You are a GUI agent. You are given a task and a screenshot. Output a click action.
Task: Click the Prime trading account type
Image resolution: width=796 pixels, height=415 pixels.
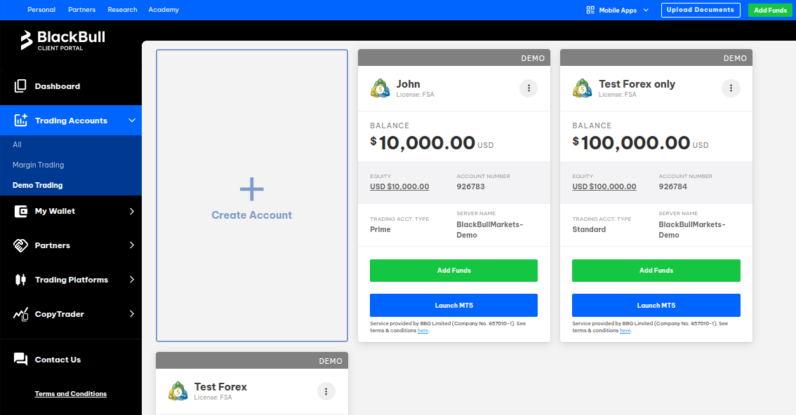click(x=380, y=229)
